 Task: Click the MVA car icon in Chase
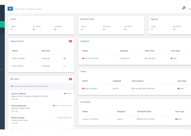(x=178, y=89)
